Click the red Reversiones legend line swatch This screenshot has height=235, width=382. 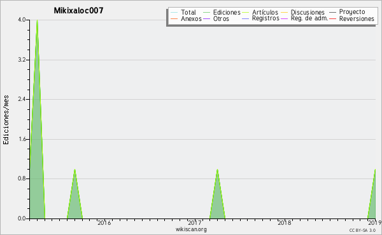point(332,18)
